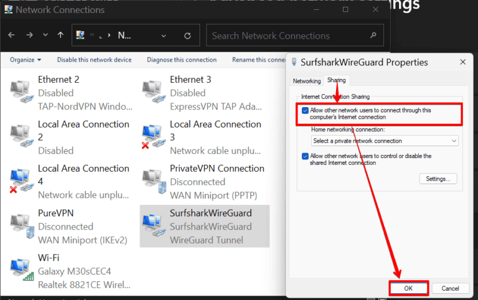
Task: Open the Home networking connection dropdown
Action: pos(385,141)
